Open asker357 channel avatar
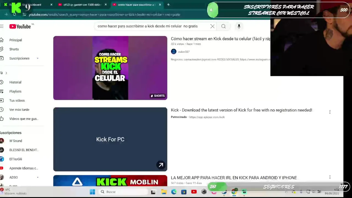Viewport: 352px width, 198px height. pyautogui.click(x=174, y=51)
